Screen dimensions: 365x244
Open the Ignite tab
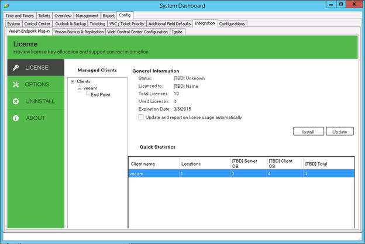(x=177, y=32)
